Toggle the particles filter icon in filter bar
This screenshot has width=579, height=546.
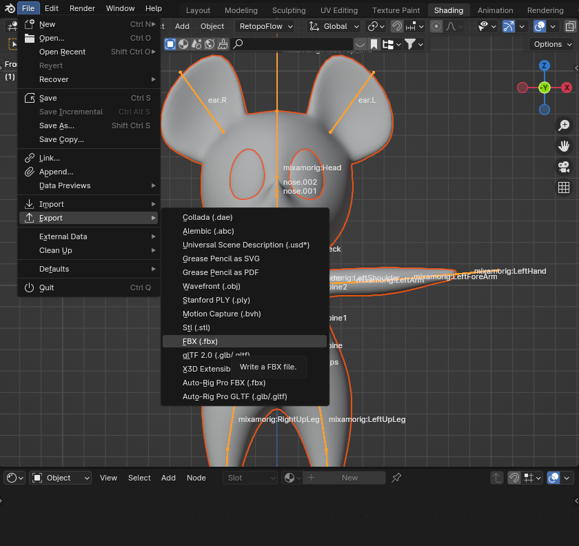[196, 44]
